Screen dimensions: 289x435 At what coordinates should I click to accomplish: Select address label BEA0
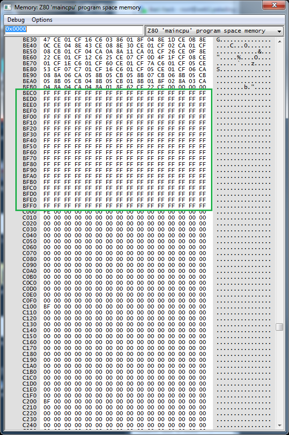pos(30,81)
